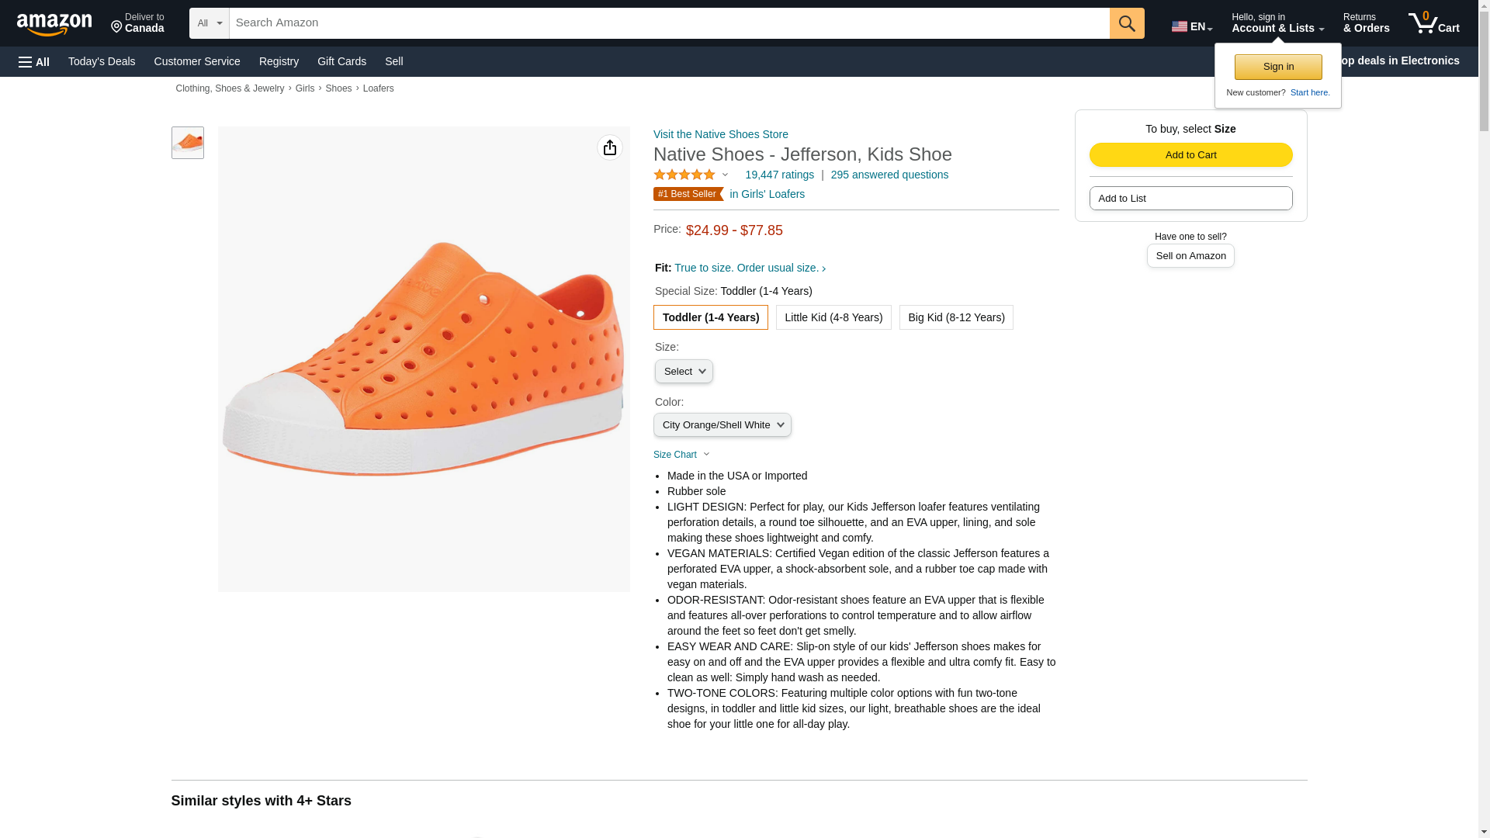This screenshot has width=1490, height=838.
Task: Open the shopping cart
Action: click(1433, 23)
